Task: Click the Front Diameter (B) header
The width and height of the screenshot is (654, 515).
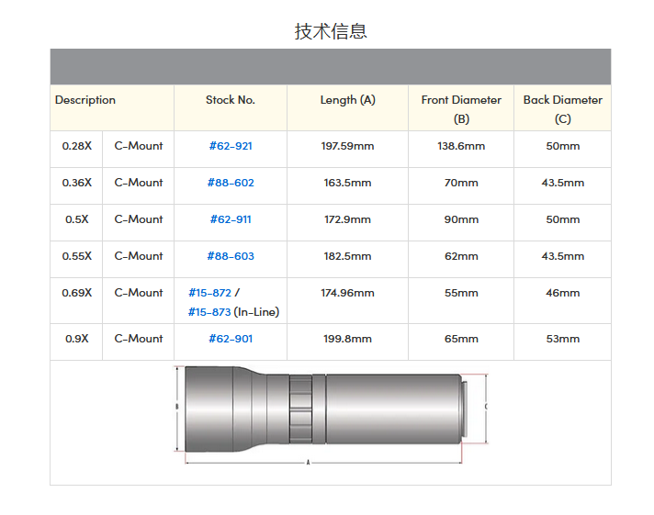Action: [x=461, y=108]
